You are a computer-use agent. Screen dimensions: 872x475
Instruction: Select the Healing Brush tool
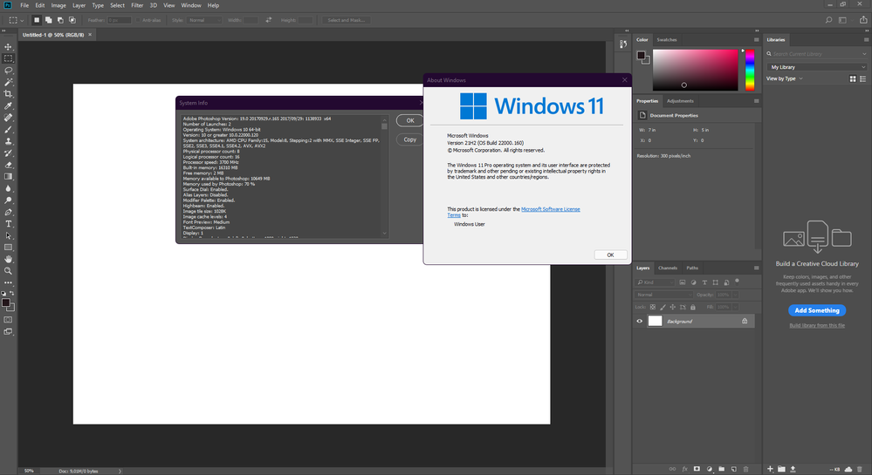coord(9,118)
